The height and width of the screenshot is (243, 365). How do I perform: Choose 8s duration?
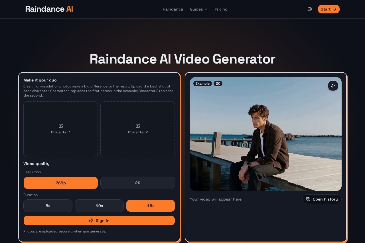[x=48, y=206]
